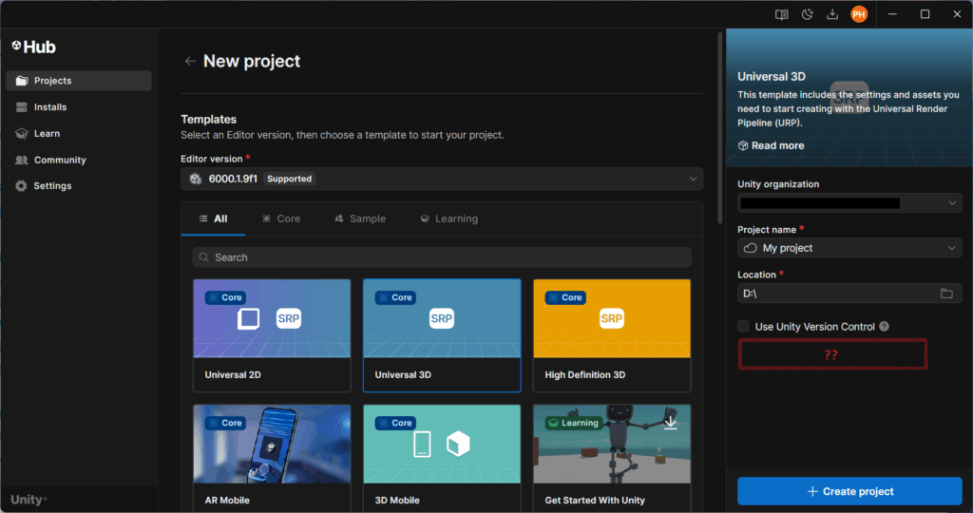Click the Project name field
This screenshot has height=513, width=973.
[x=849, y=248]
